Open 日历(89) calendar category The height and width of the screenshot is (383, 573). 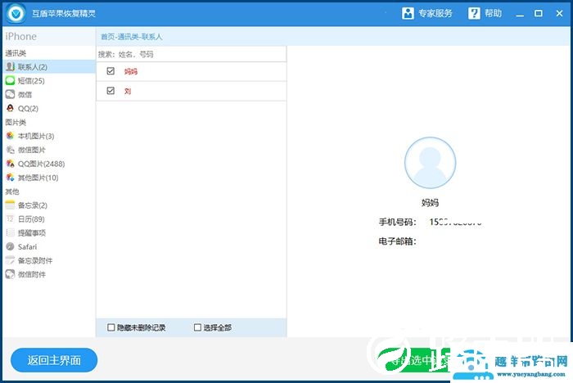tap(31, 219)
